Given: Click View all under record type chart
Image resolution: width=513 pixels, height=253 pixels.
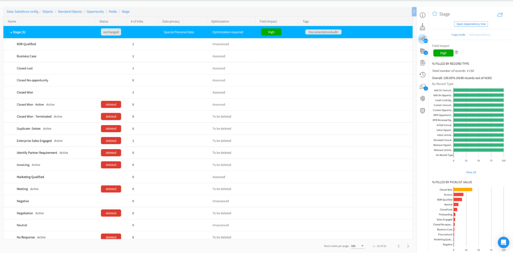Looking at the screenshot, I should 471,172.
